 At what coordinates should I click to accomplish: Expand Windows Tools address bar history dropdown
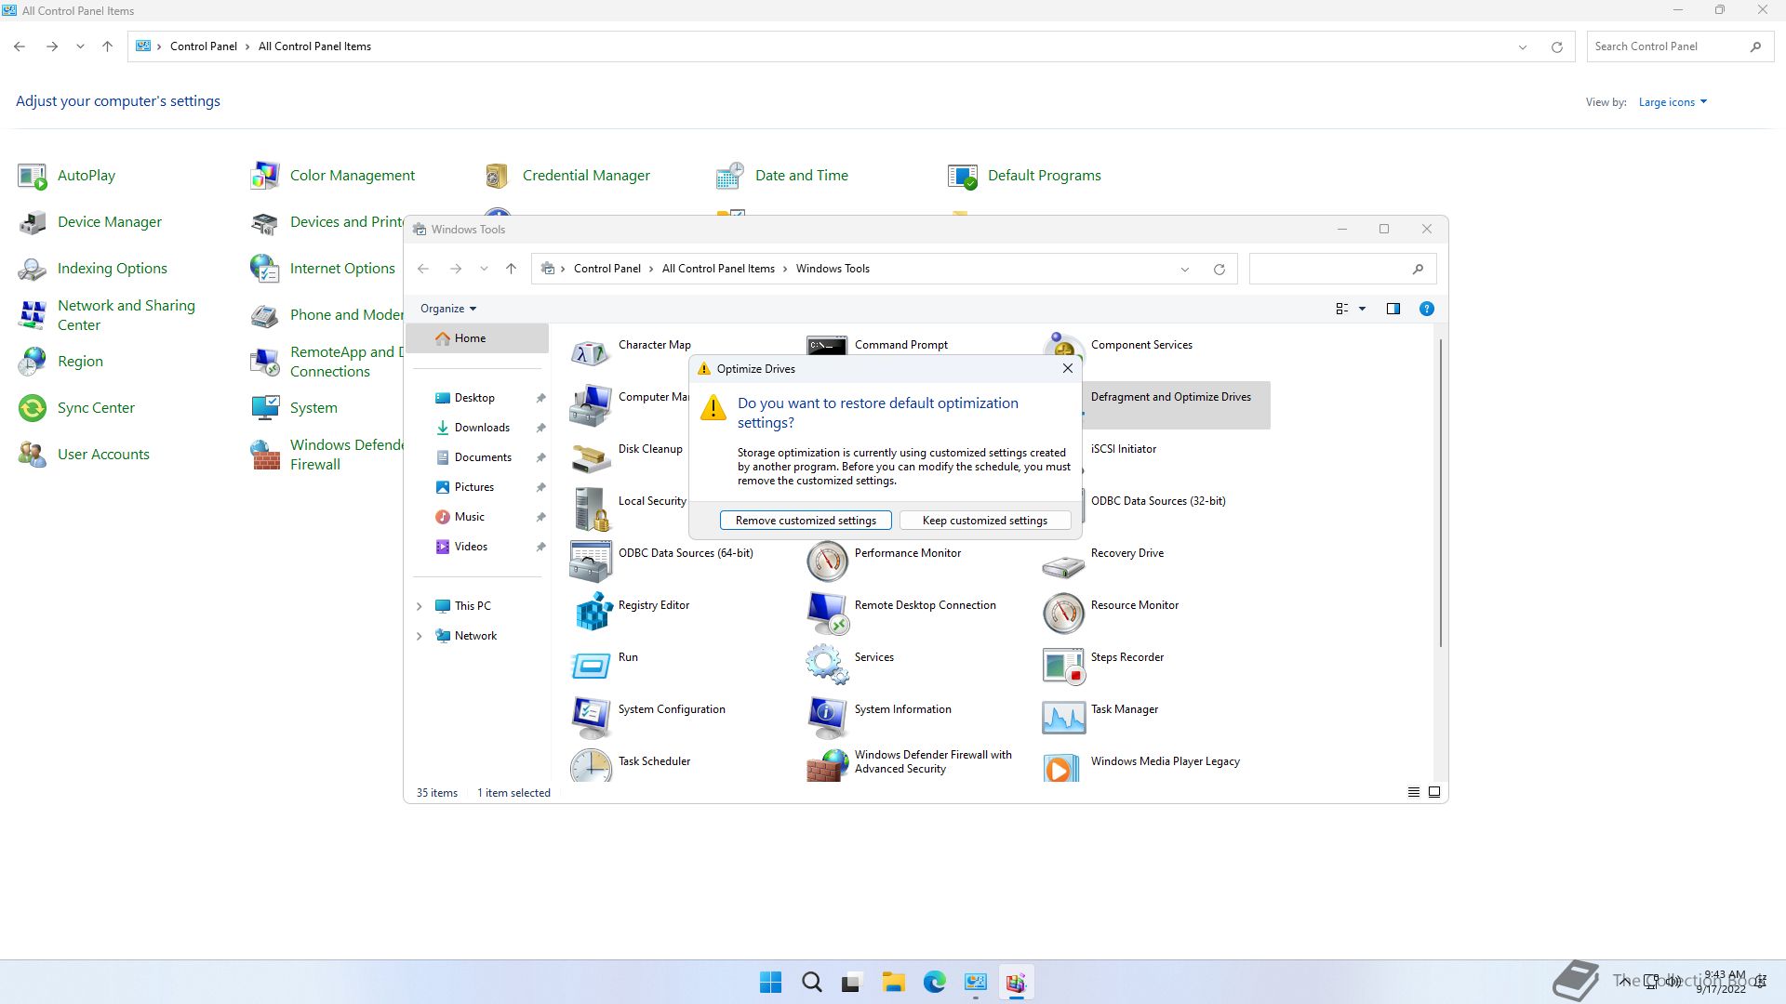(x=1185, y=269)
